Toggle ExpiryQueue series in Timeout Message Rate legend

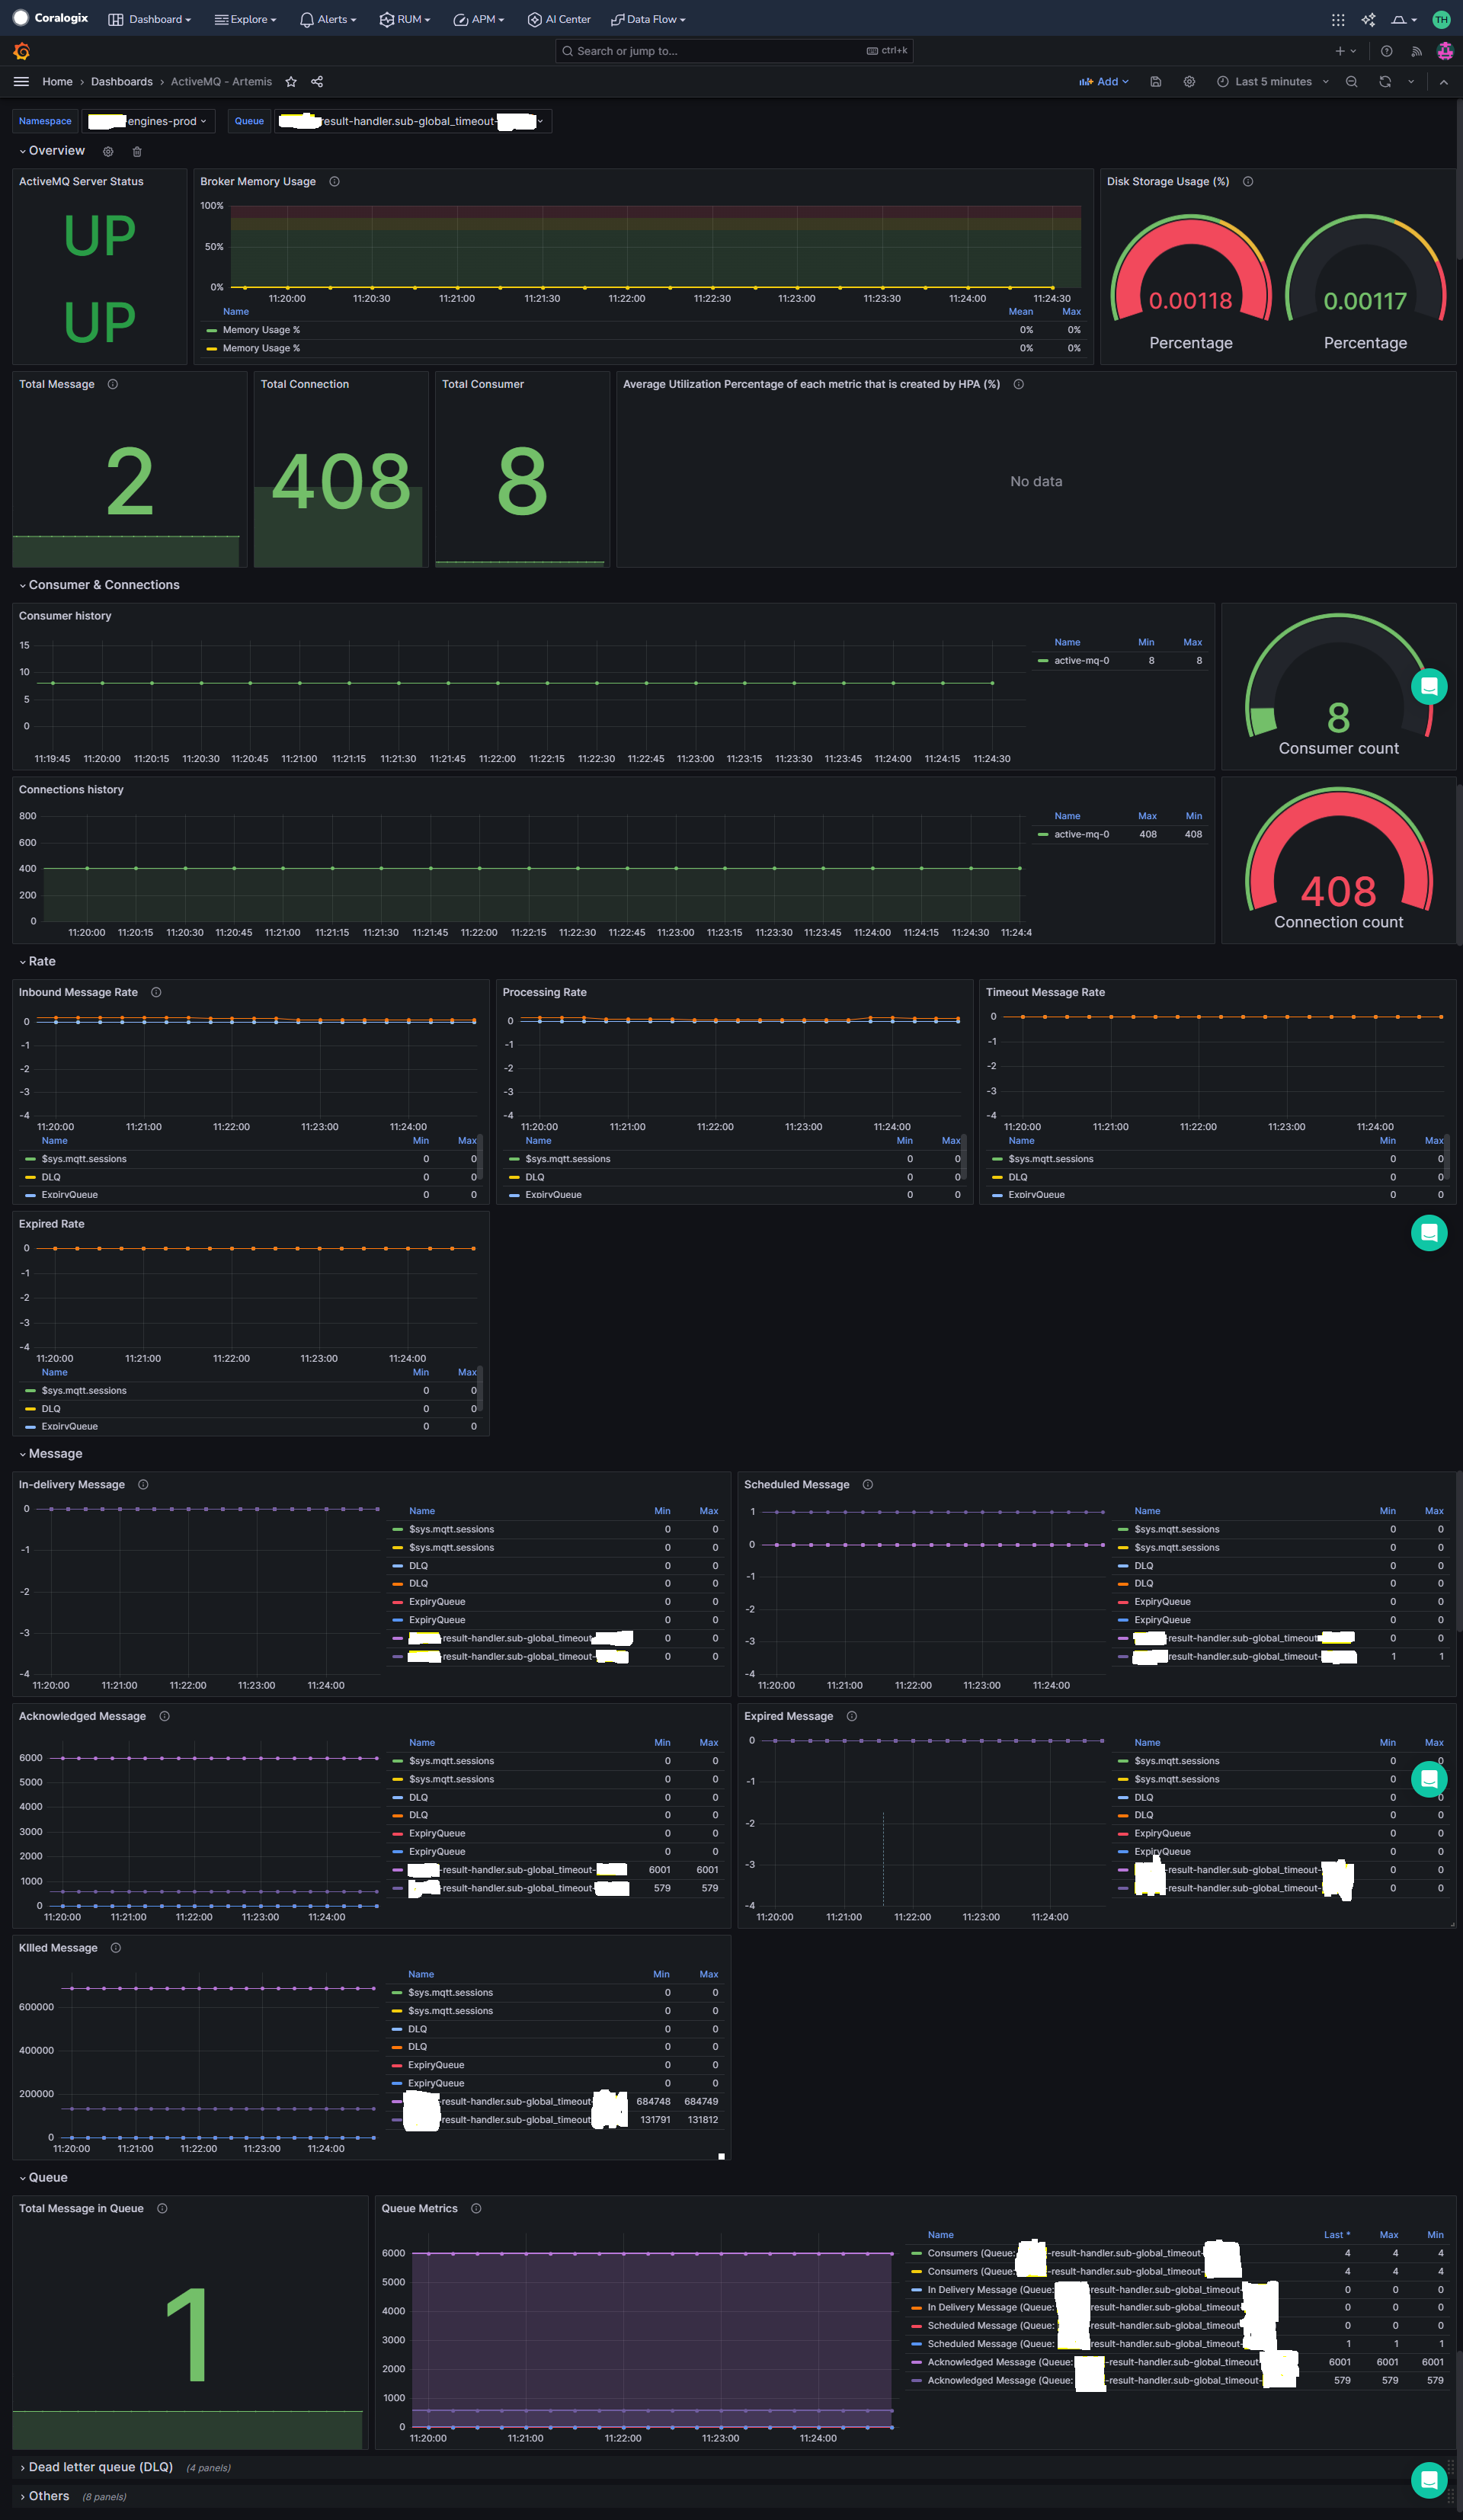(1036, 1195)
